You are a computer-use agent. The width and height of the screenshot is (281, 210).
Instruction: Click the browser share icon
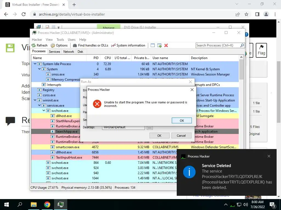[x=238, y=14]
